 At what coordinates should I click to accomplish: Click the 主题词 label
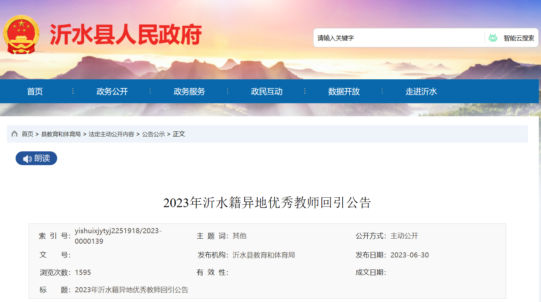click(x=213, y=236)
